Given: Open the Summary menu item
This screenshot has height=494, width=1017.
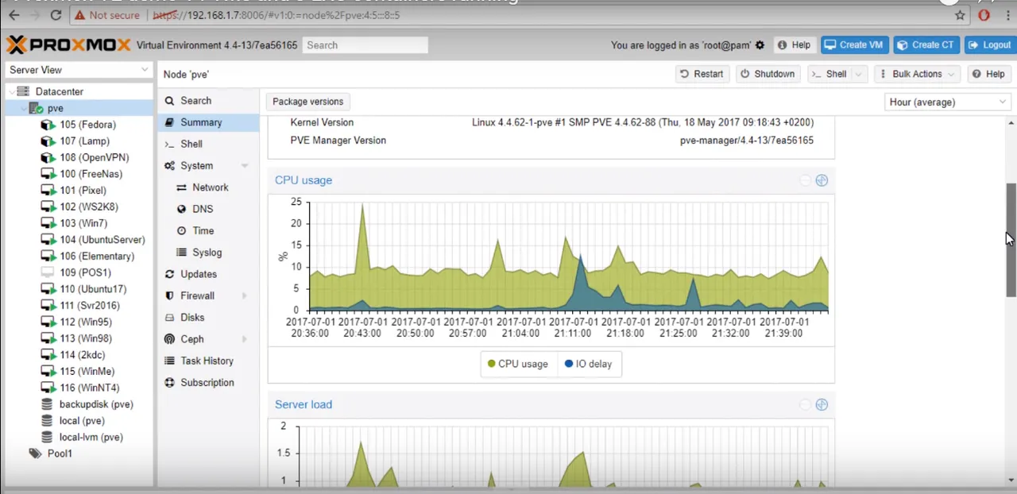Looking at the screenshot, I should (x=208, y=122).
